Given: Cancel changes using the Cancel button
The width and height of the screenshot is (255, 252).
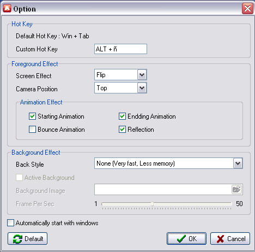Looking at the screenshot, I should 230,239.
